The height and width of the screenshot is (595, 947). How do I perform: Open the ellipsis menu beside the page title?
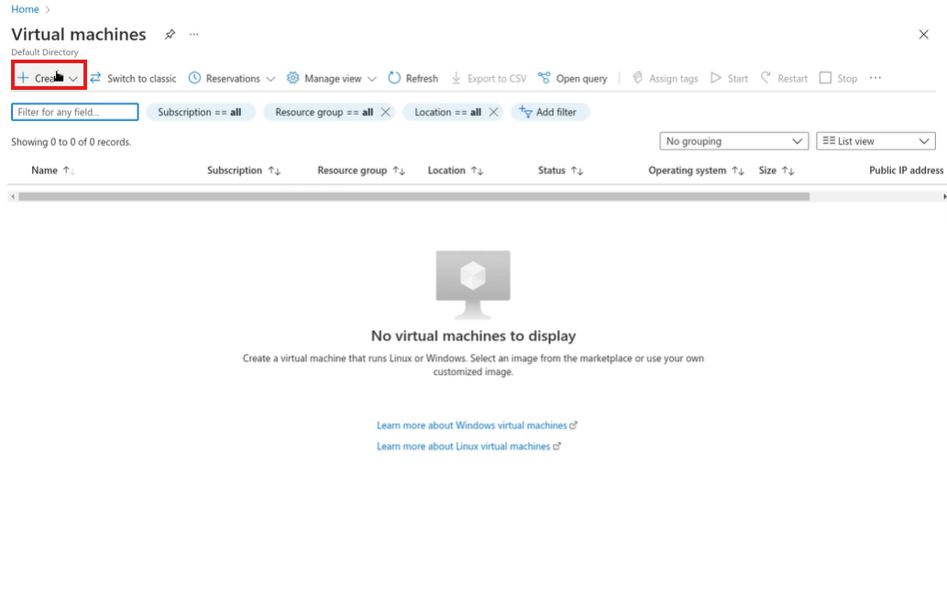pos(193,35)
